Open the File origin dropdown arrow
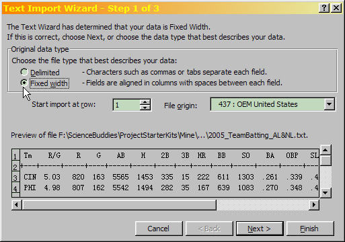345x242 pixels. point(329,104)
